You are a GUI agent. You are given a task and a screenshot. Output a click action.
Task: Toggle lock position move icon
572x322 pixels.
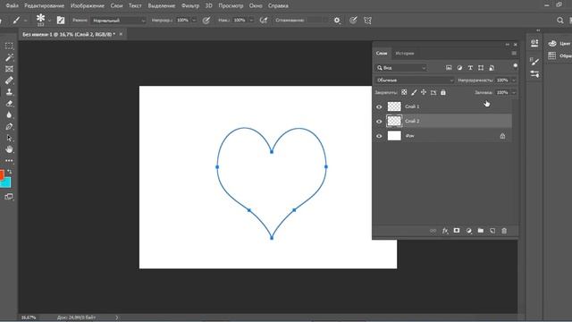(424, 92)
